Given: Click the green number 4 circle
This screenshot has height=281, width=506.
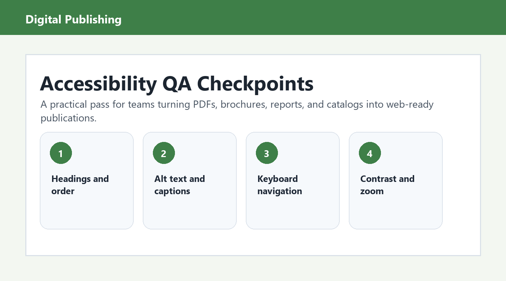Looking at the screenshot, I should point(370,153).
